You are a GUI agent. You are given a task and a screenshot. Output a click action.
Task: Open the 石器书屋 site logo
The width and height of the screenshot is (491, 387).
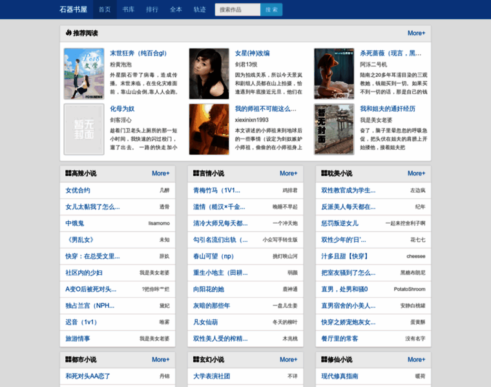(73, 10)
